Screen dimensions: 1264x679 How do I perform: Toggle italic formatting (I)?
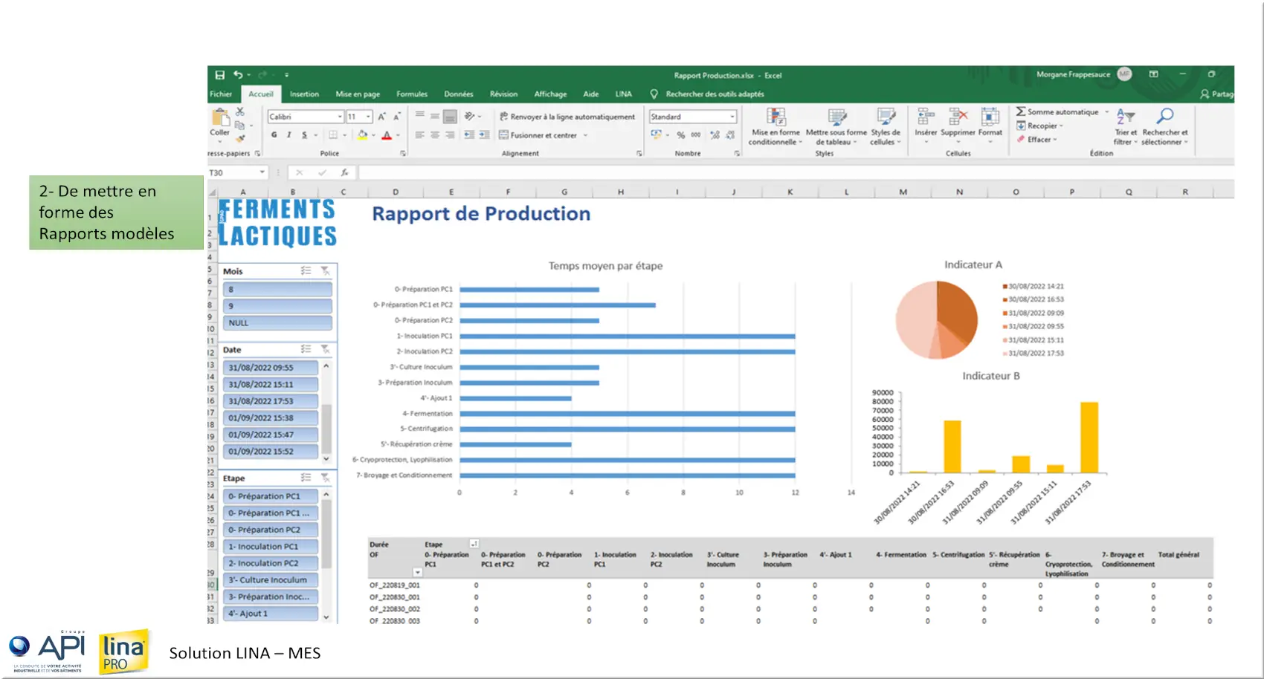tap(289, 135)
